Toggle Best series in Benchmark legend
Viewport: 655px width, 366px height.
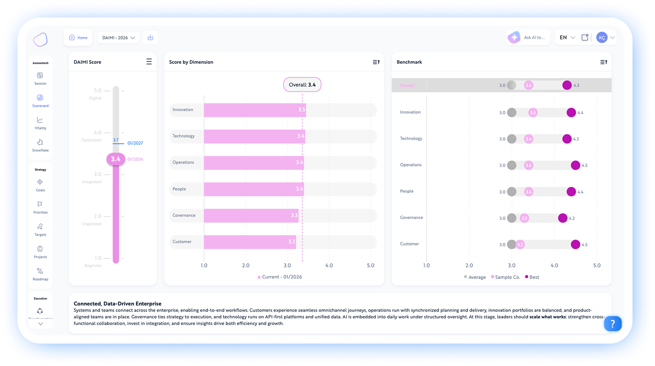tap(532, 277)
